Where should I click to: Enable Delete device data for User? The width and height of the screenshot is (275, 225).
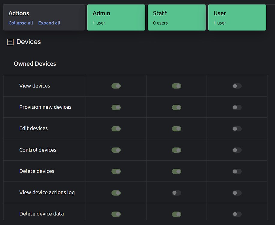[x=237, y=214]
